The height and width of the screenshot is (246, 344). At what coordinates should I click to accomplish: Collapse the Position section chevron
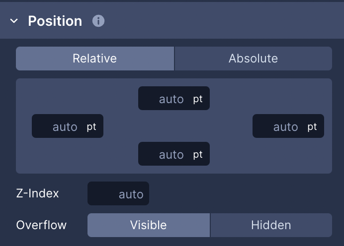[x=14, y=21]
